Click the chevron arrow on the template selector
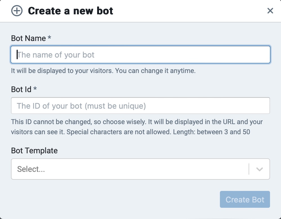 (x=259, y=169)
